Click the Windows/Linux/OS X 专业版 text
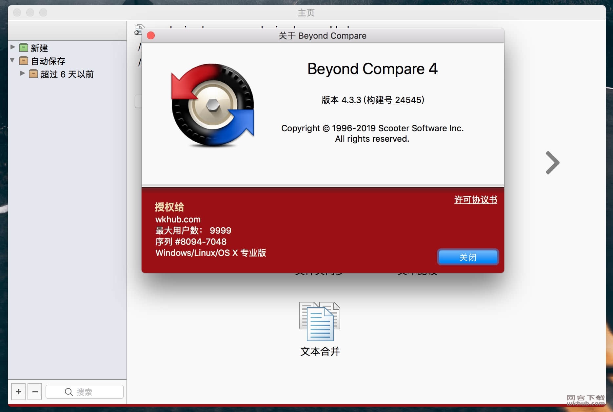Screen dimensions: 613x412 click(x=211, y=253)
